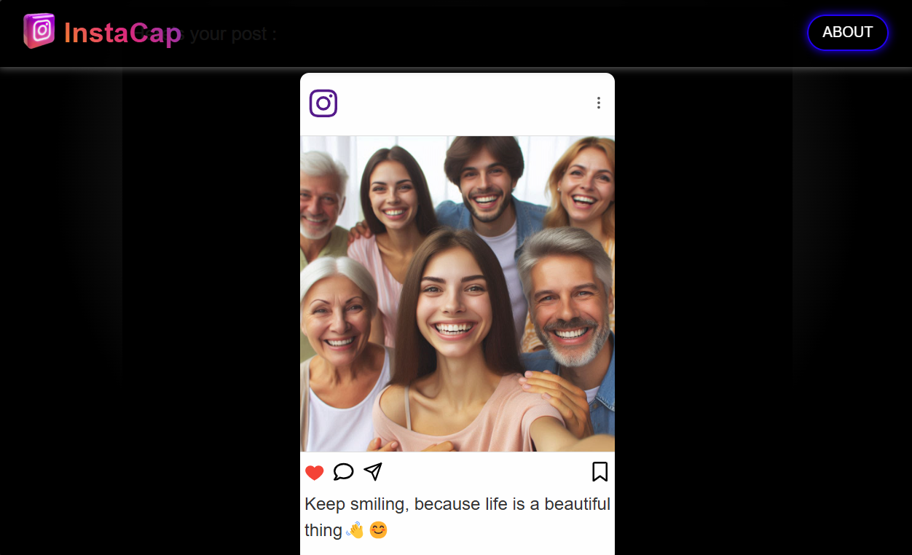The width and height of the screenshot is (912, 555).
Task: Share the post using the paper plane icon
Action: (373, 472)
